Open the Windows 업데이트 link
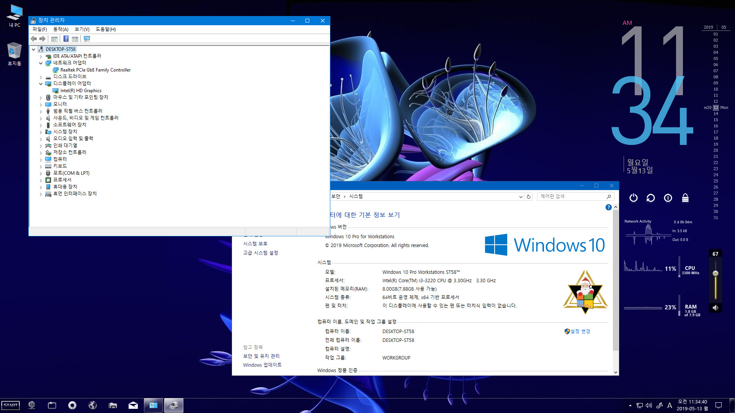The image size is (735, 413). 262,365
